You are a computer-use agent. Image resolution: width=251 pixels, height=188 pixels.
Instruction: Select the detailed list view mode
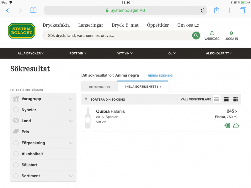click(226, 99)
